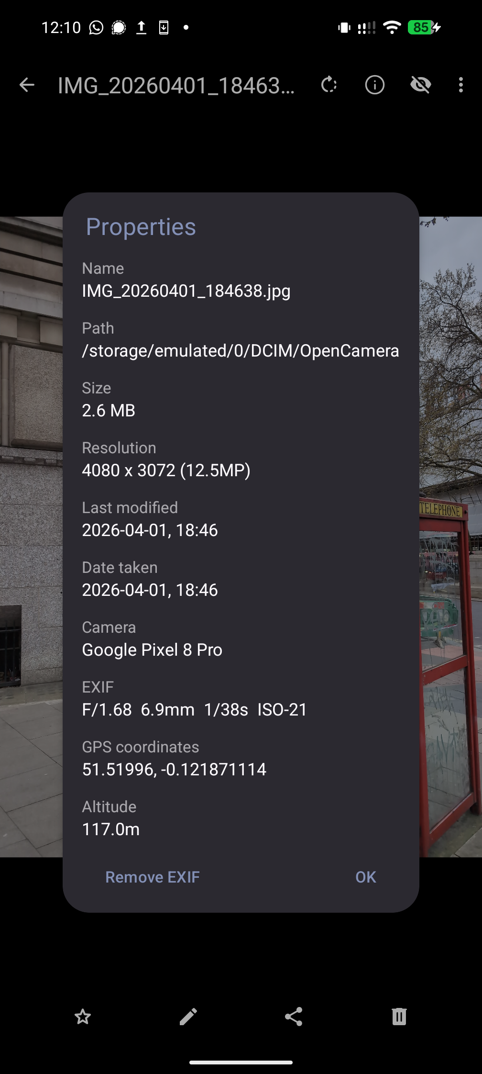Tap Remove EXIF button

(x=153, y=877)
